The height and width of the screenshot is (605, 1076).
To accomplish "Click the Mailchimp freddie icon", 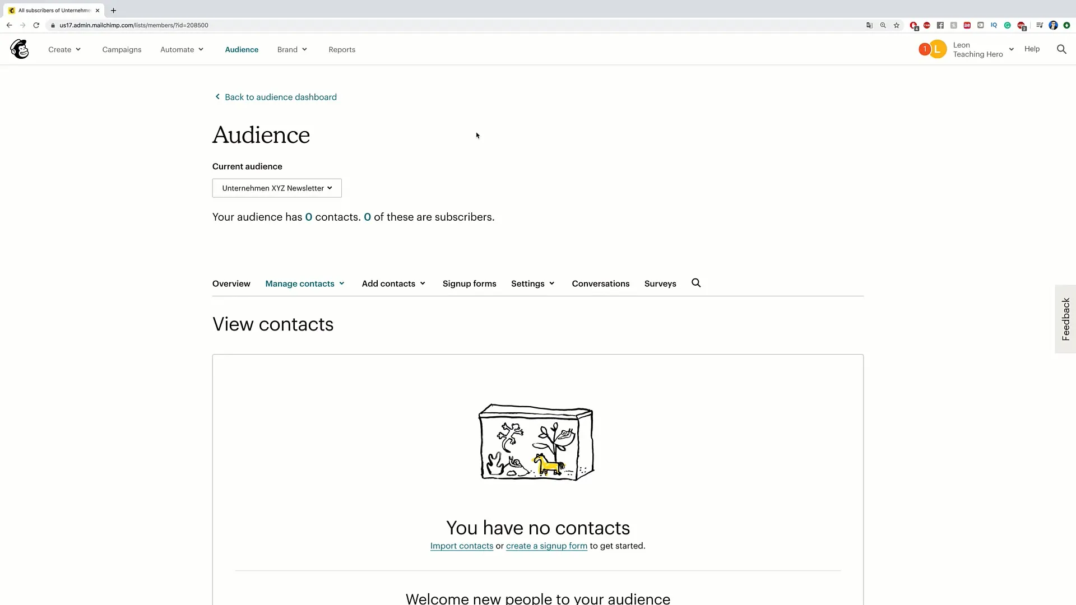I will click(x=19, y=49).
